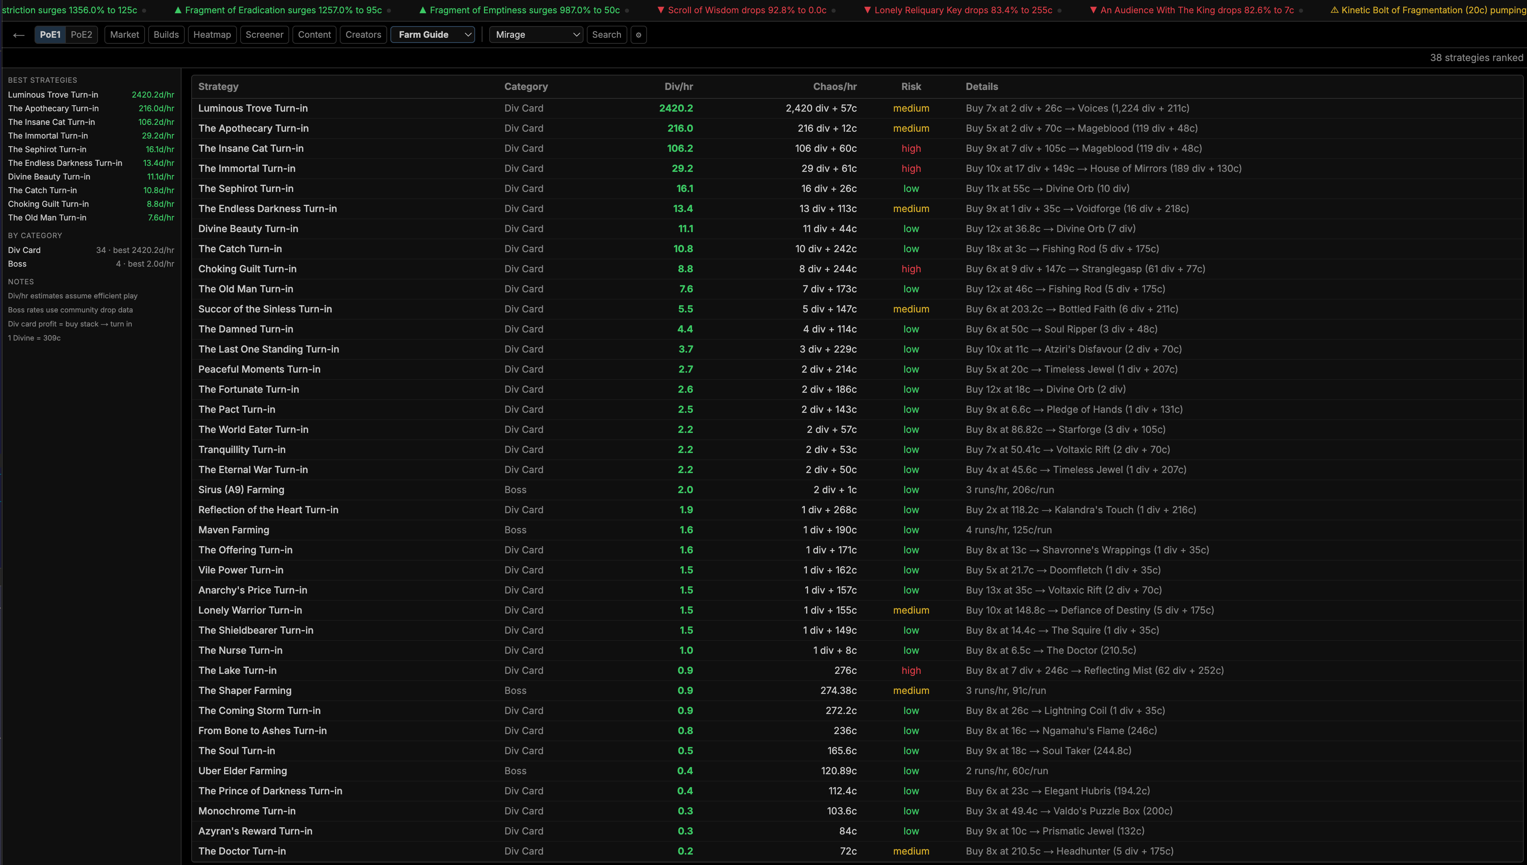This screenshot has width=1527, height=865.
Task: Click the Search button
Action: coord(606,35)
